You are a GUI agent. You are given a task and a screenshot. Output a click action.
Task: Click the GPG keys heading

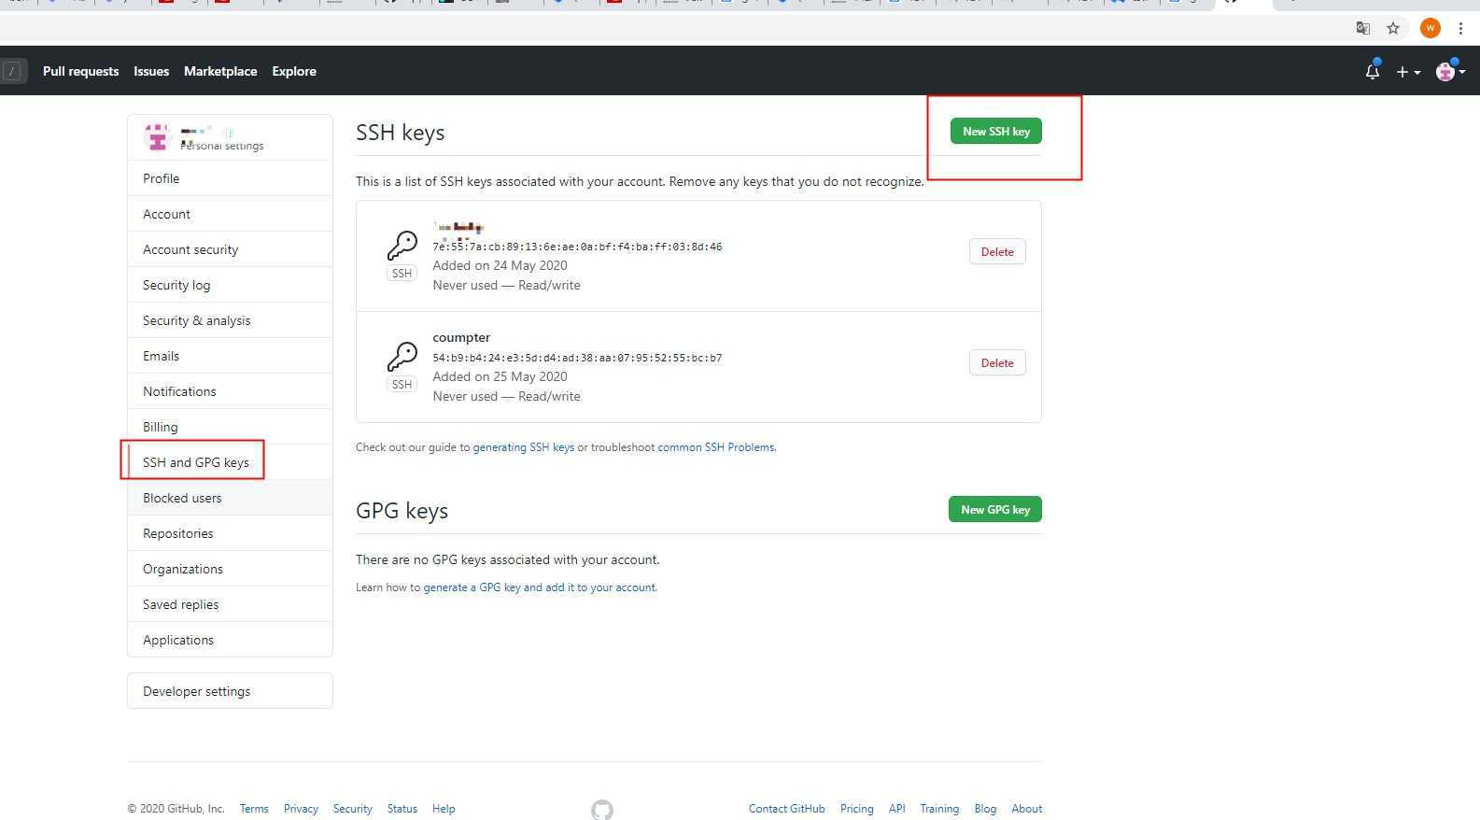click(x=402, y=511)
